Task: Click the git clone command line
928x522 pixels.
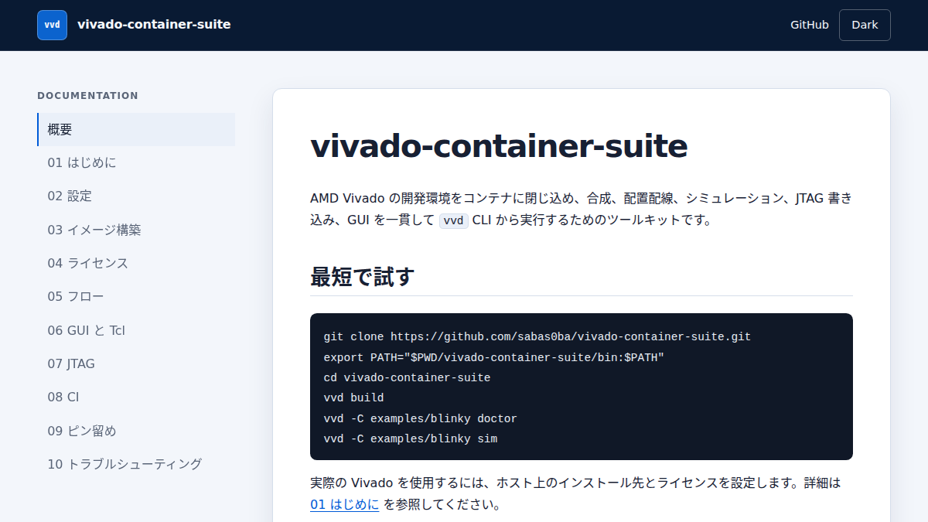Action: click(537, 337)
